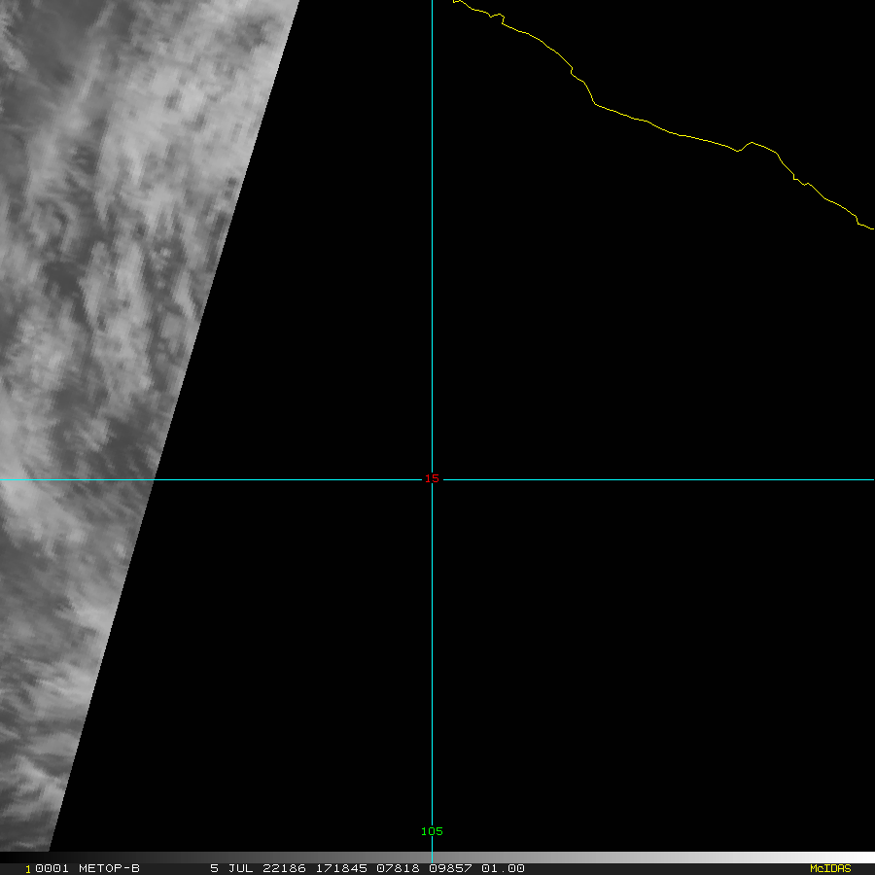Click the yellow McIDAS label
Screen dimensions: 875x875
(x=829, y=868)
